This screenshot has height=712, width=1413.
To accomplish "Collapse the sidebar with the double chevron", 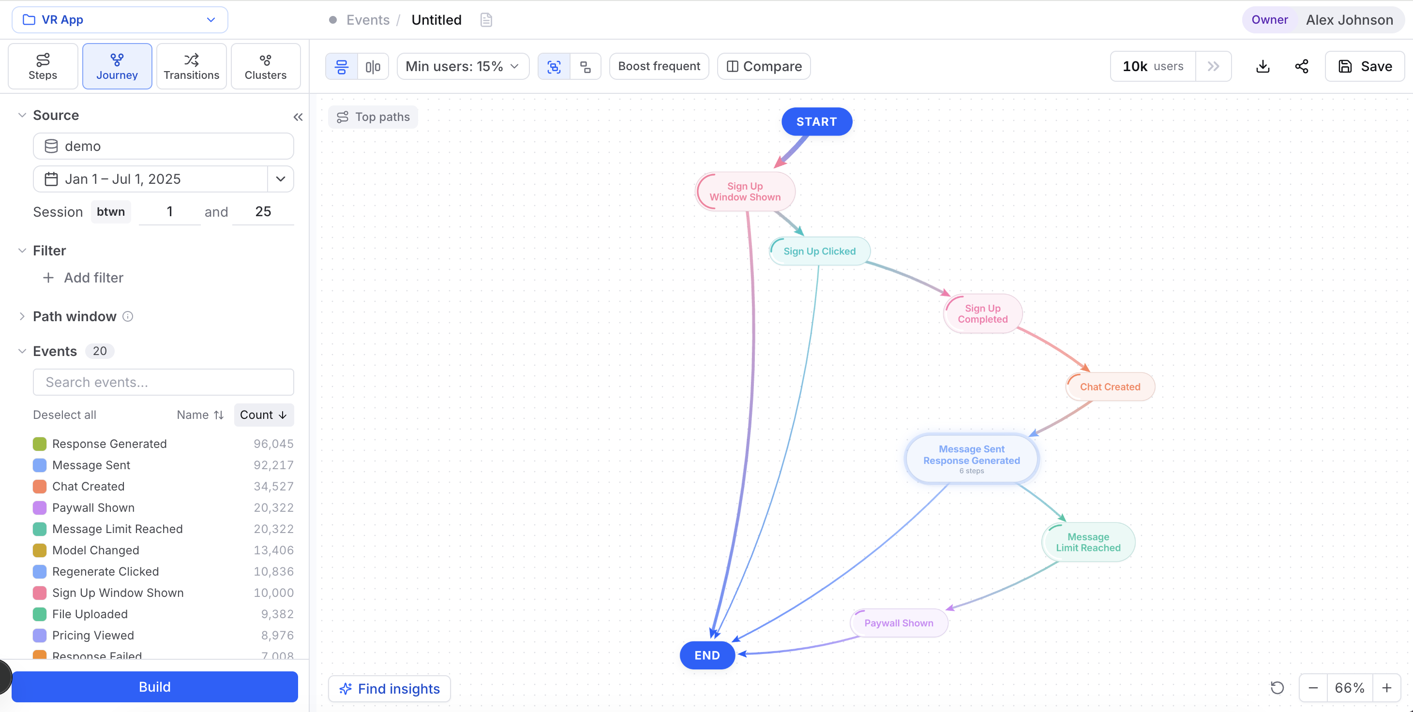I will 298,117.
